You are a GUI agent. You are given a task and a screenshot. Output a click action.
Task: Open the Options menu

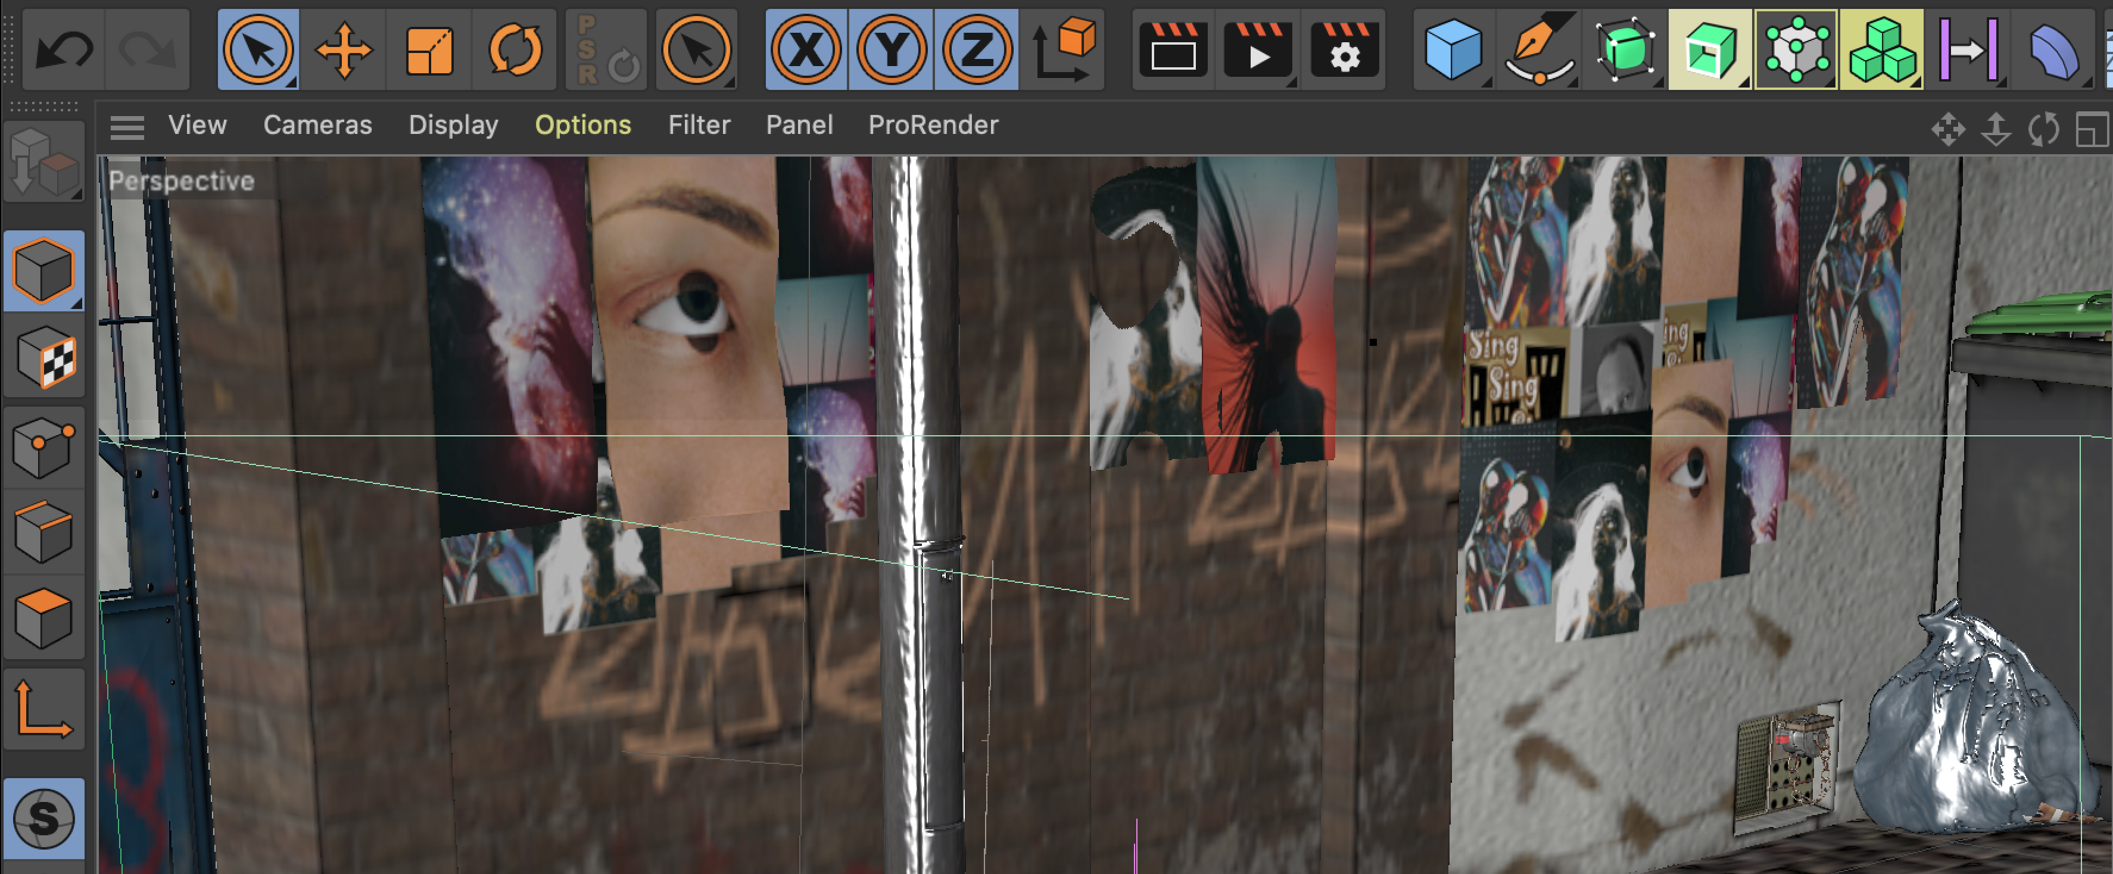[x=582, y=126]
